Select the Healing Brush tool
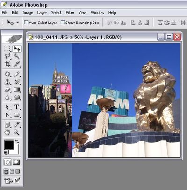Viewport: 187px width, 190px height. pyautogui.click(x=7, y=74)
